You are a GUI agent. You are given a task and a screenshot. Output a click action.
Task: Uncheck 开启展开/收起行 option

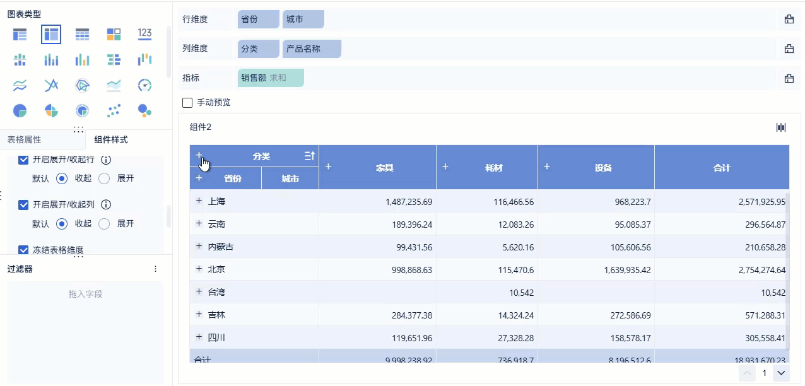tap(23, 160)
